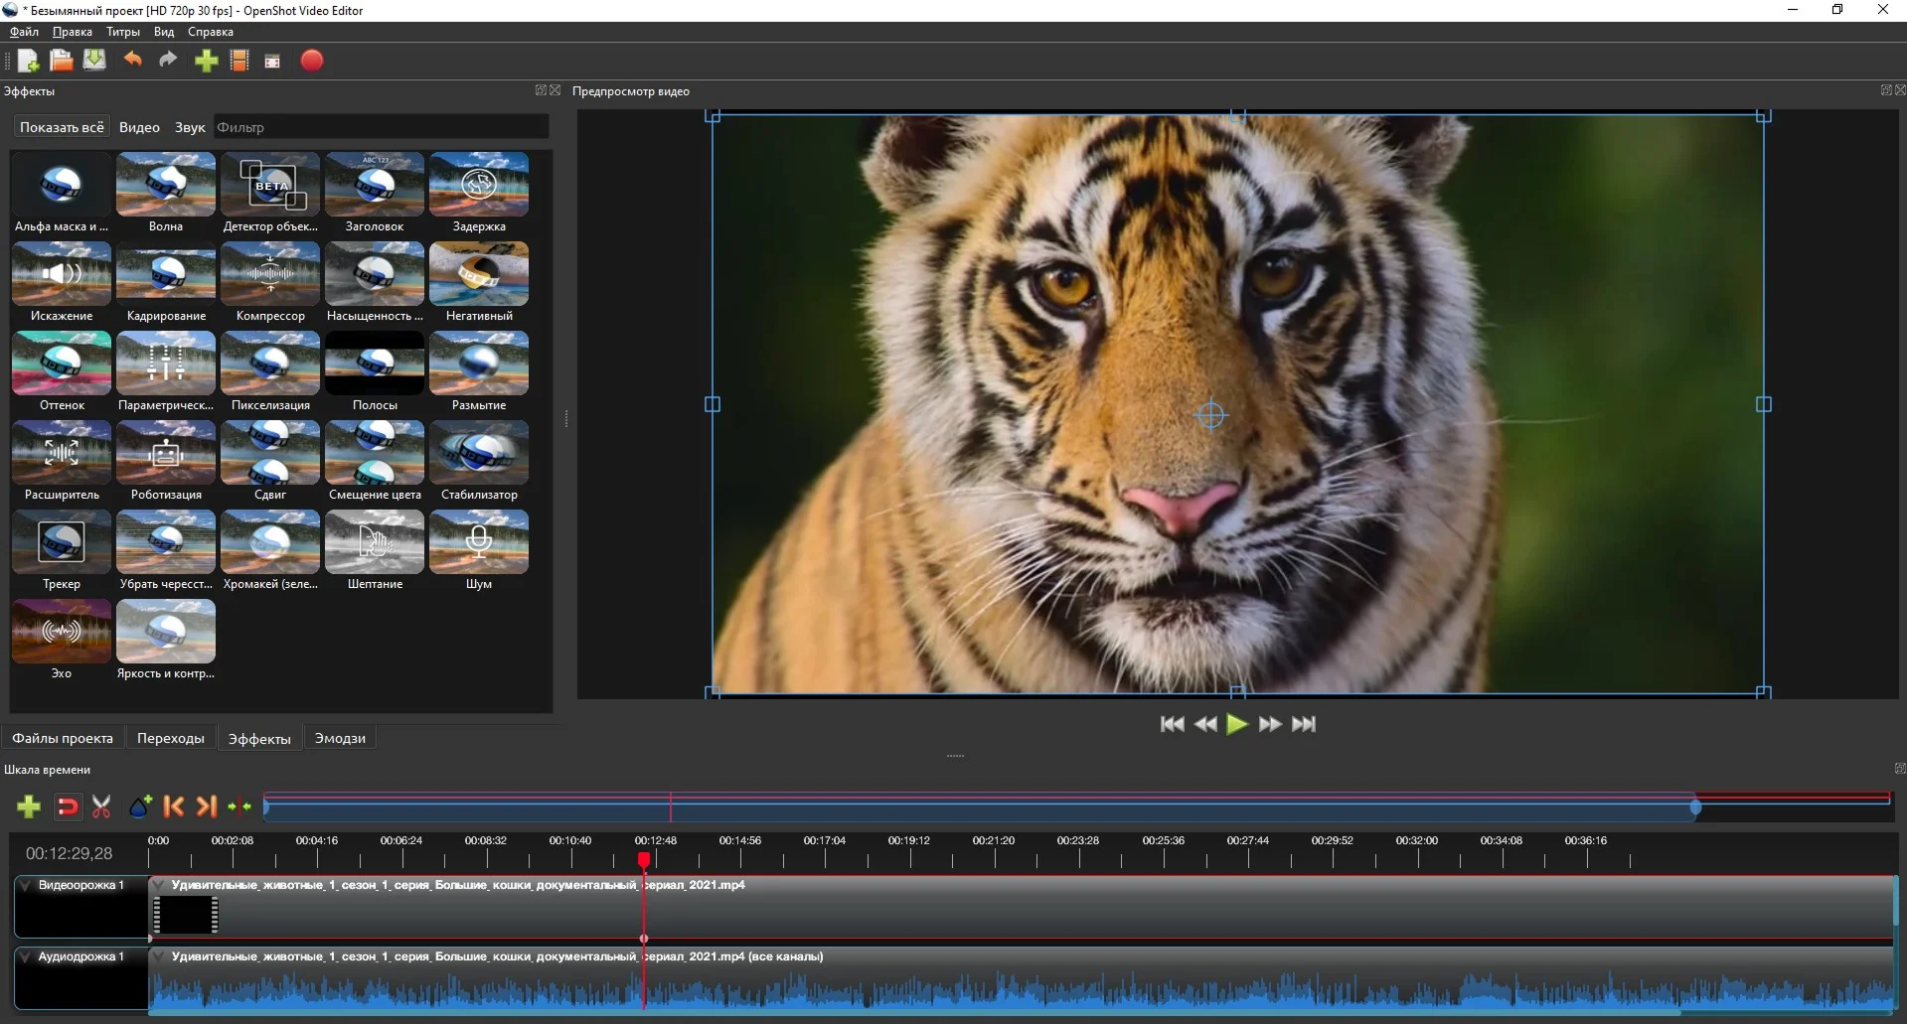Click the Import Files green plus icon
This screenshot has height=1024, width=1907.
206,61
